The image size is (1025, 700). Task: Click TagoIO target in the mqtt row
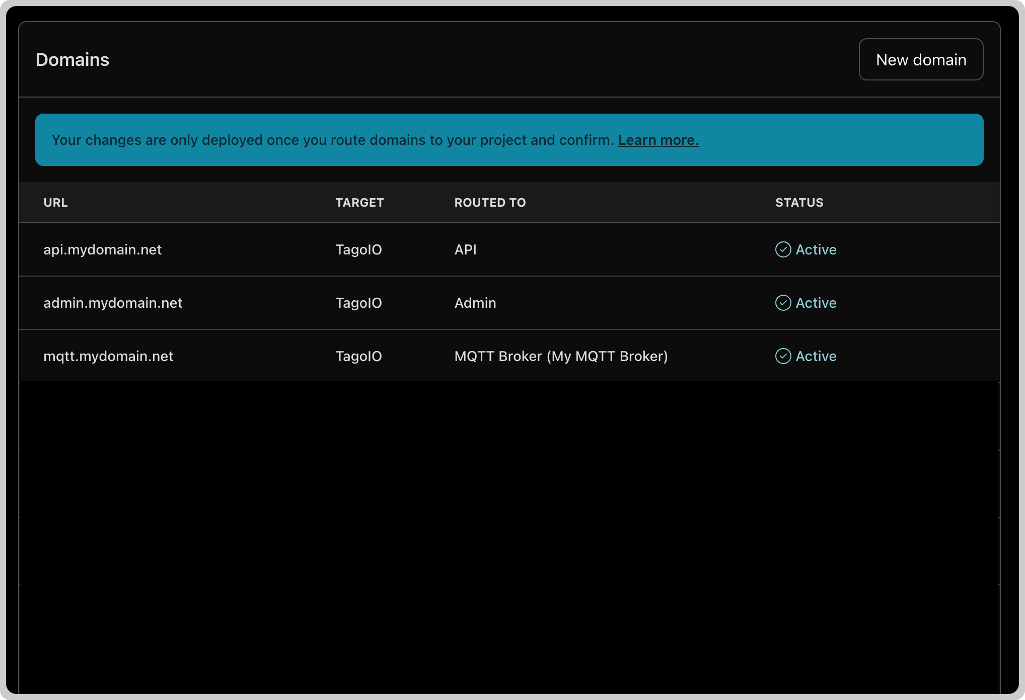click(358, 356)
